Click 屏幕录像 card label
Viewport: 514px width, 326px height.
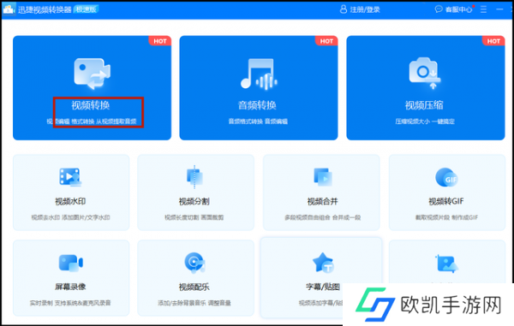click(x=70, y=287)
